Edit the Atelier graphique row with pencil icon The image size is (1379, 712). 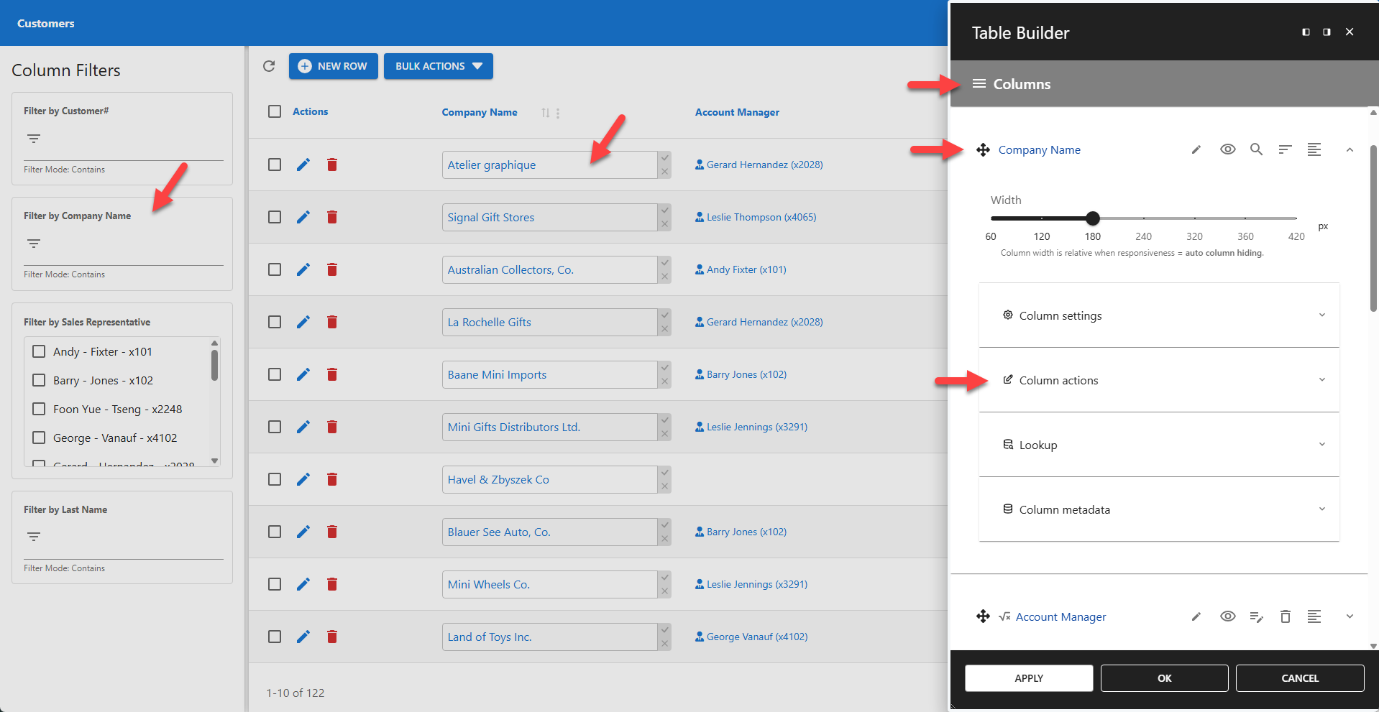[303, 165]
